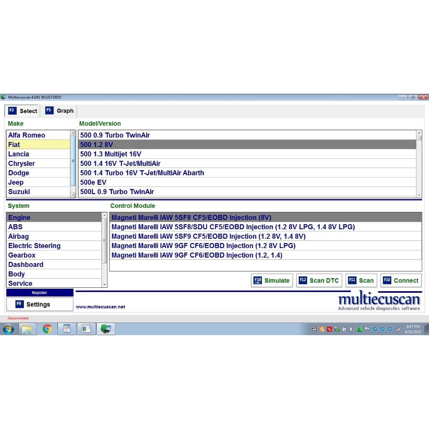429x429 pixels.
Task: Click the F11 icon on Scan
Action: [352, 280]
